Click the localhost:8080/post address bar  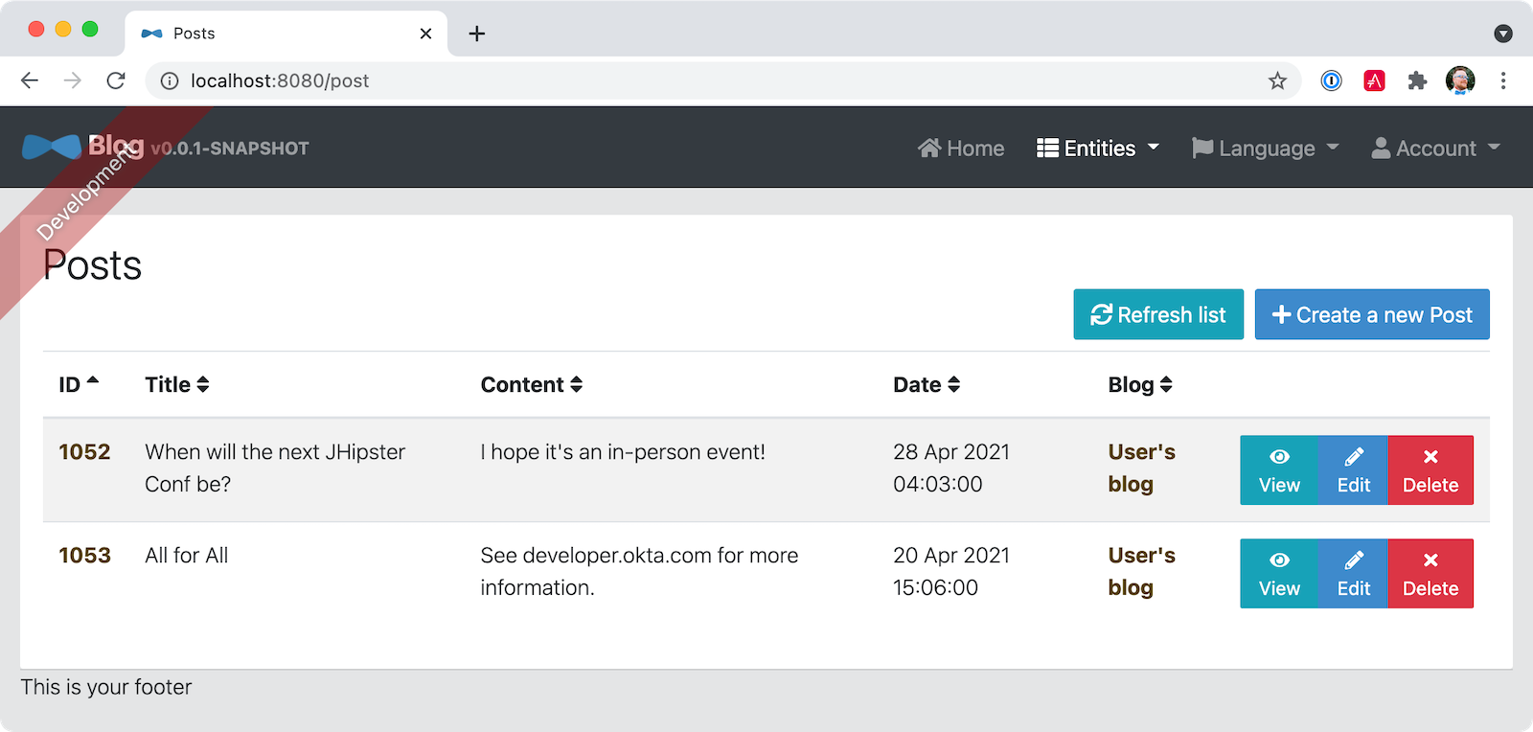pos(671,81)
